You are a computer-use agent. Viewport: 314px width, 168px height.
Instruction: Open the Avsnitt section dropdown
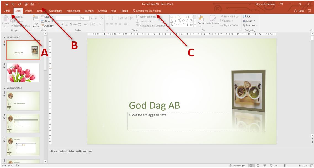pos(47,26)
